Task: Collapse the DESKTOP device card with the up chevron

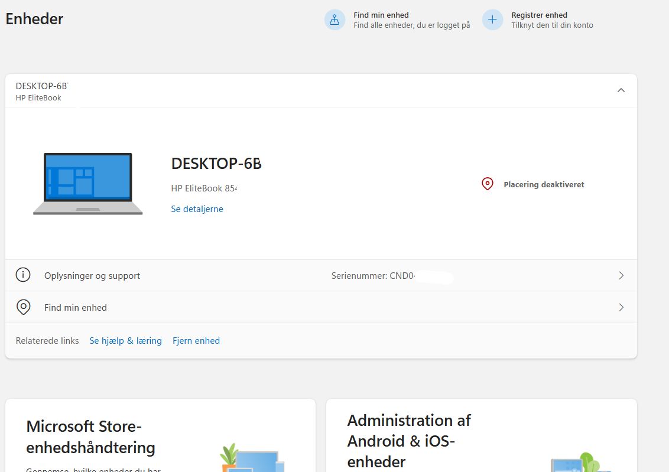Action: [x=621, y=90]
